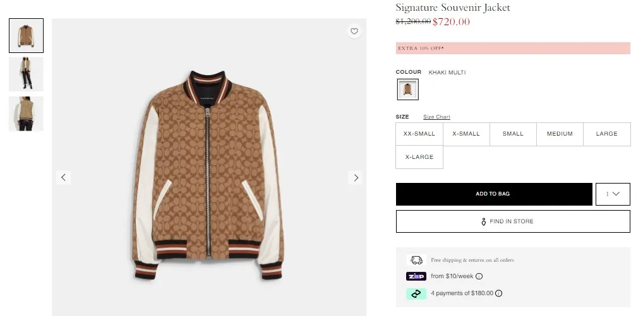Show previous product image arrow
This screenshot has height=316, width=643.
tap(63, 178)
